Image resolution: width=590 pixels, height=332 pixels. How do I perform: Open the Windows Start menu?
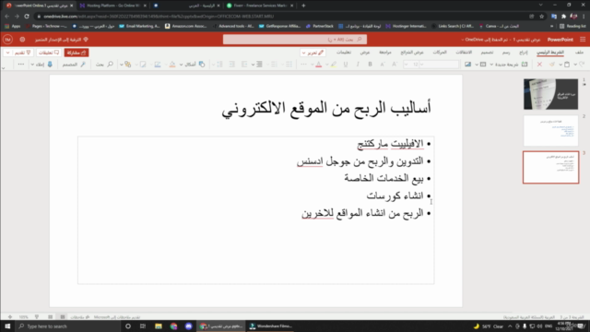coord(7,326)
